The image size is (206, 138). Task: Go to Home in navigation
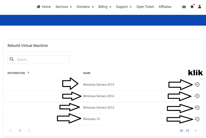[x=44, y=7]
